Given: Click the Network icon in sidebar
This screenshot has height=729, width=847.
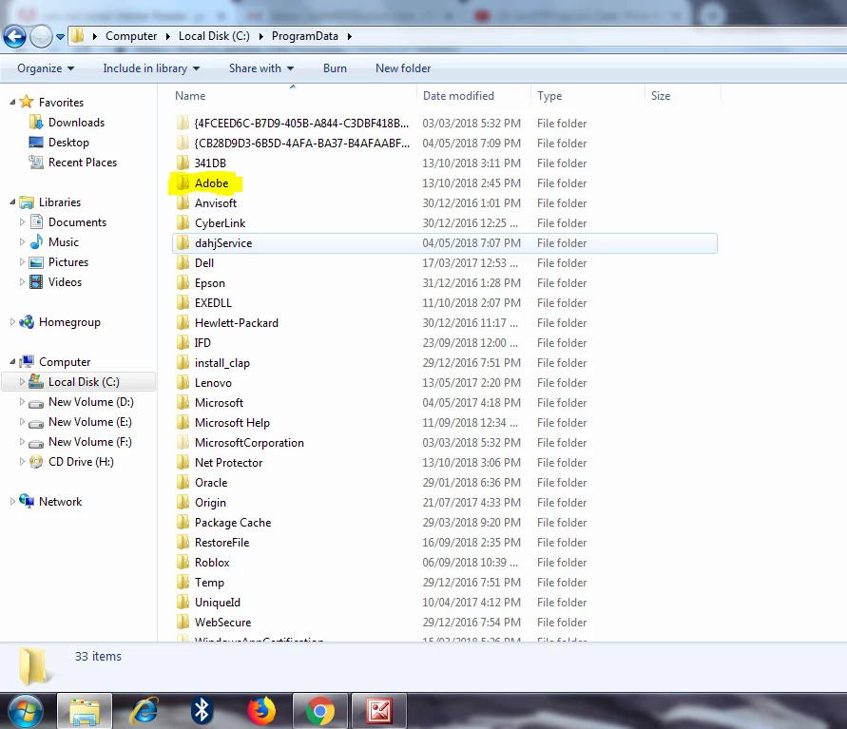Looking at the screenshot, I should [x=27, y=501].
